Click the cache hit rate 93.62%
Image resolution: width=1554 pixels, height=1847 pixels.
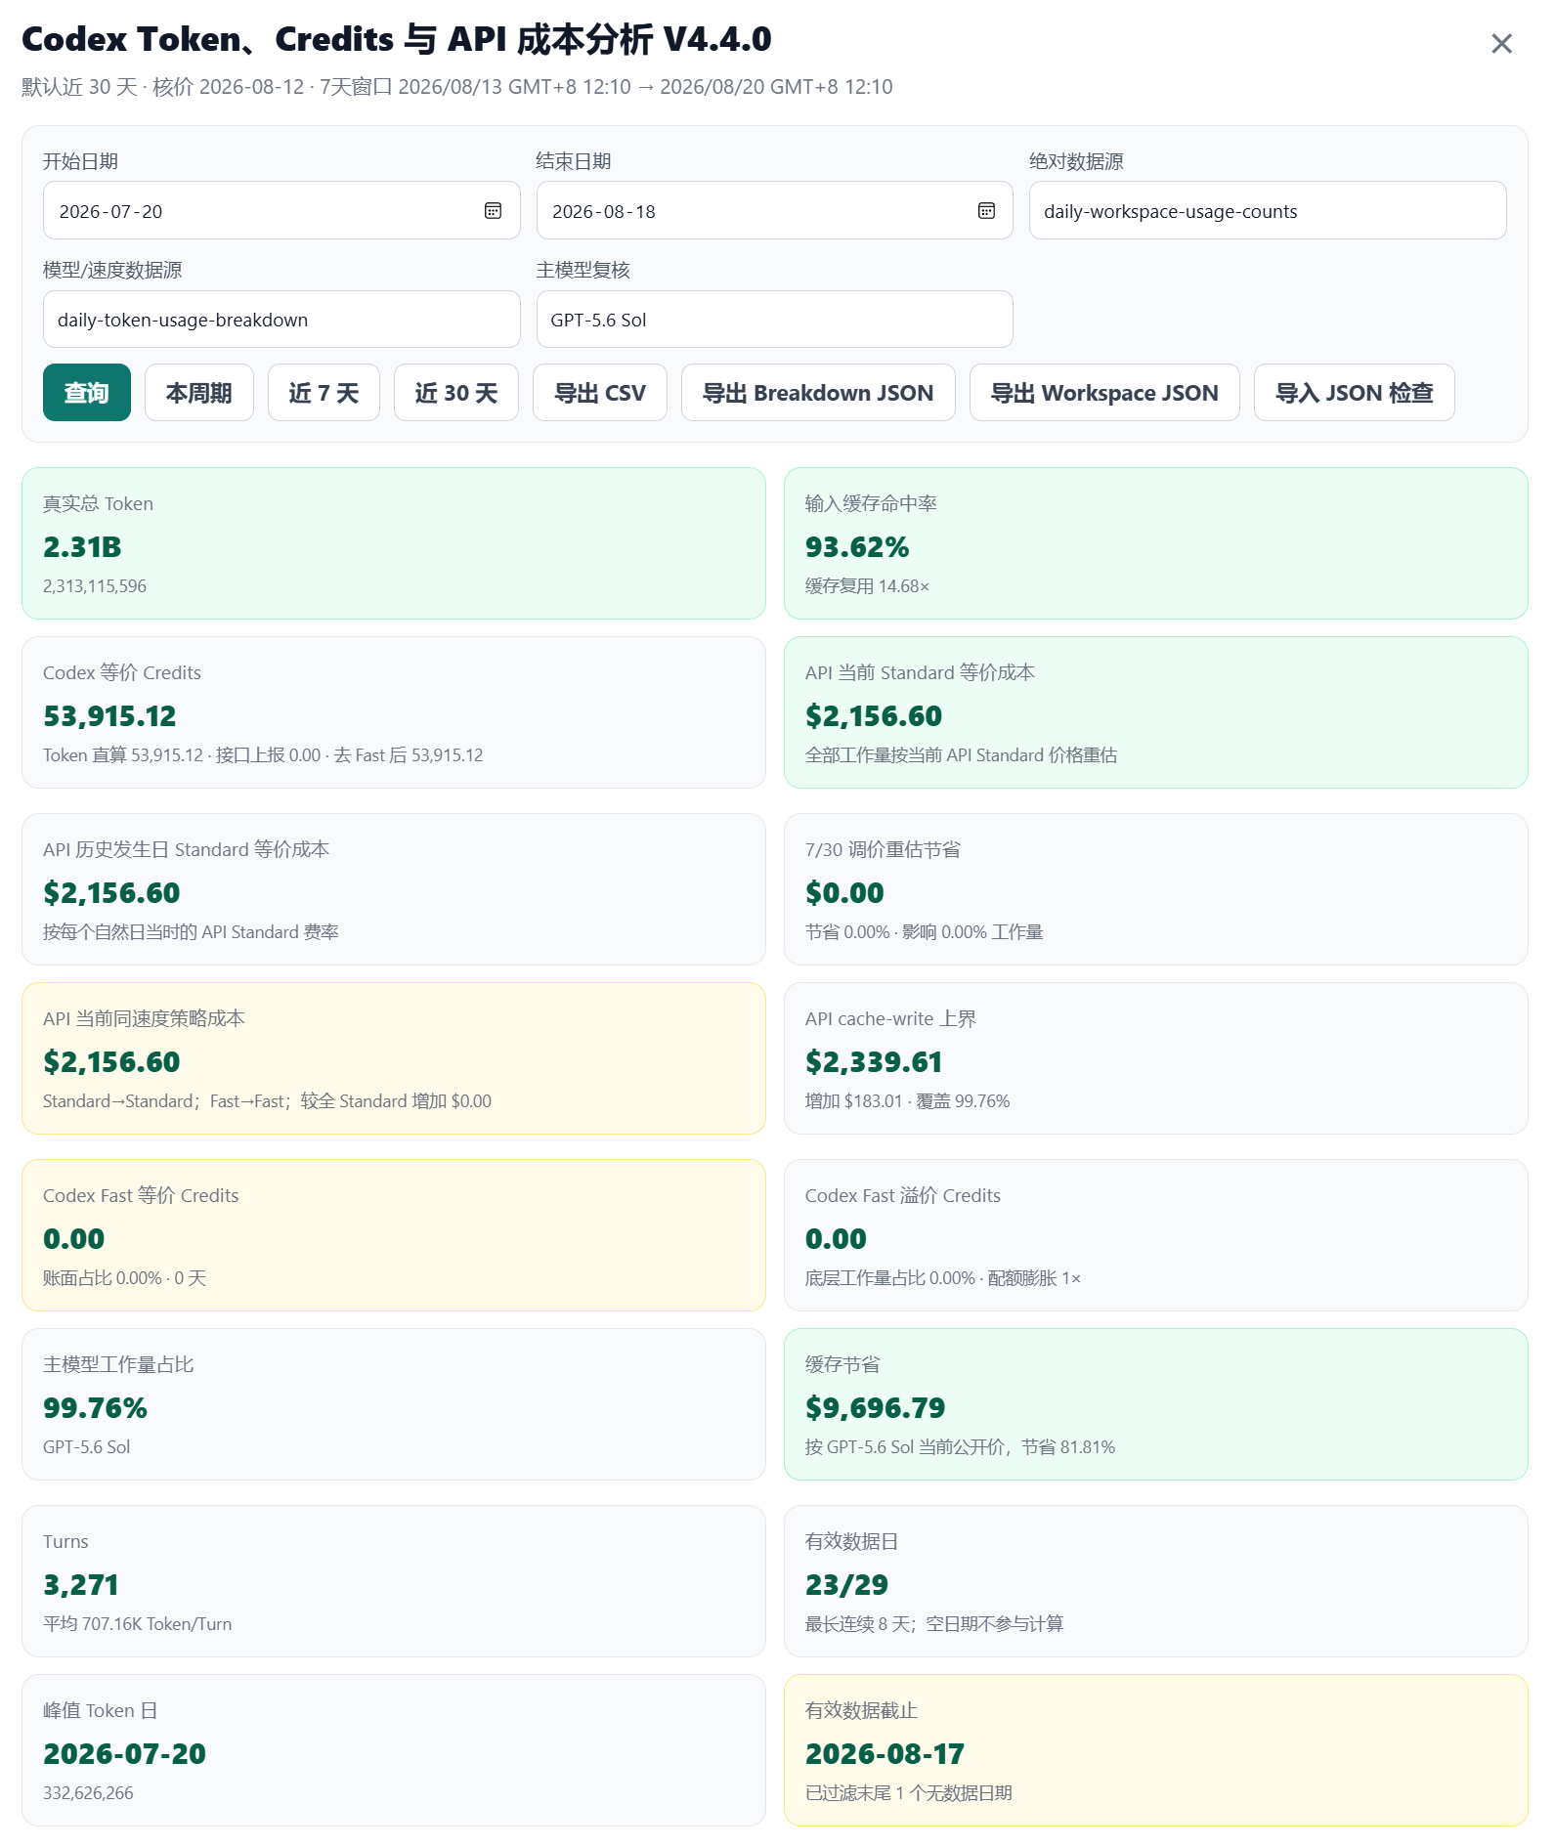[x=857, y=547]
